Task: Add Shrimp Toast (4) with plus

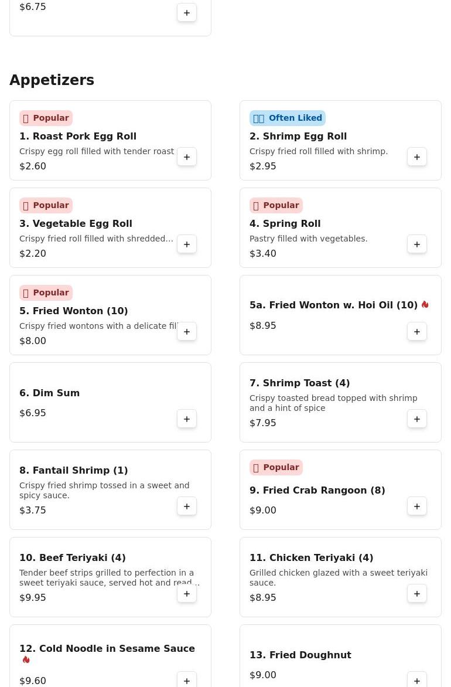Action: tap(417, 419)
